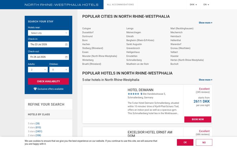Click the Check Availability button
237x148 pixels.
click(48, 82)
